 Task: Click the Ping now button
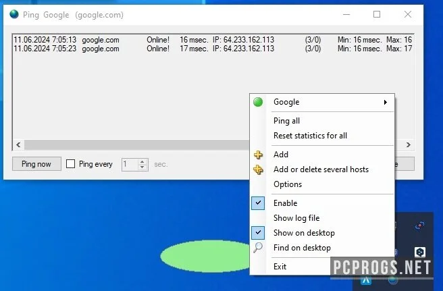click(36, 164)
